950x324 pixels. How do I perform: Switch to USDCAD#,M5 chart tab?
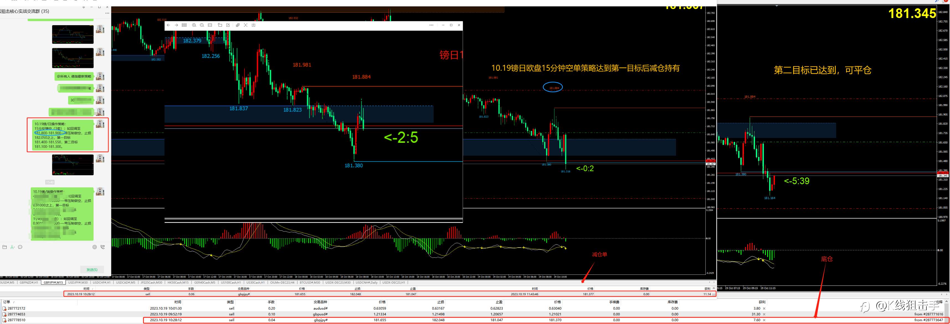(125, 283)
